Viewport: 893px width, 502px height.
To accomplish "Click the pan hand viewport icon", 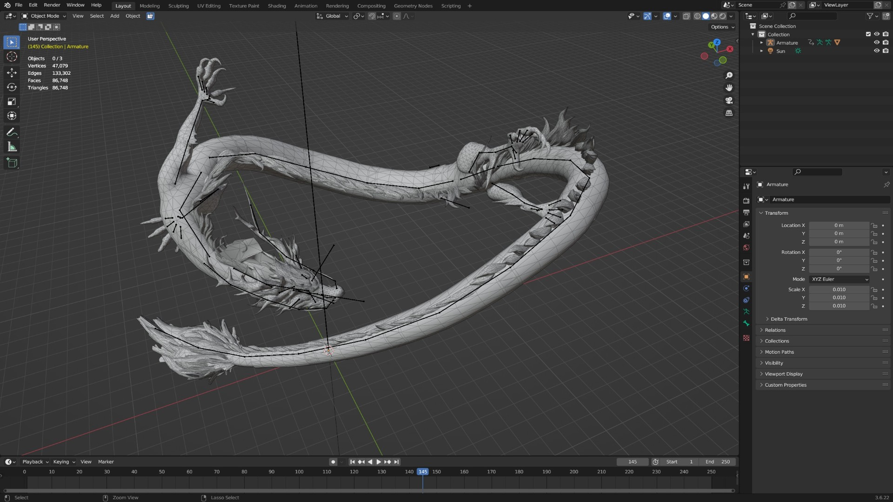I will [x=729, y=88].
